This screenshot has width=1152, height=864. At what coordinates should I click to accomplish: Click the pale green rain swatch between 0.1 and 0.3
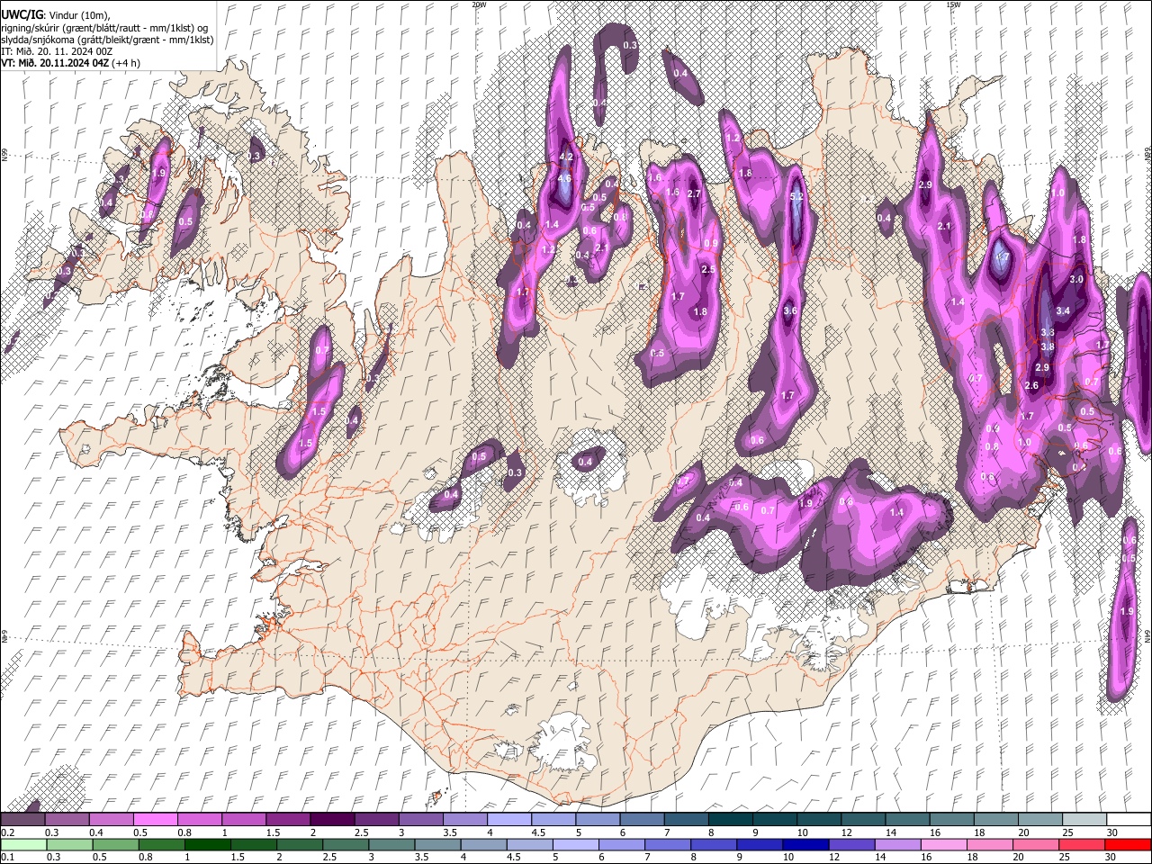tap(22, 844)
